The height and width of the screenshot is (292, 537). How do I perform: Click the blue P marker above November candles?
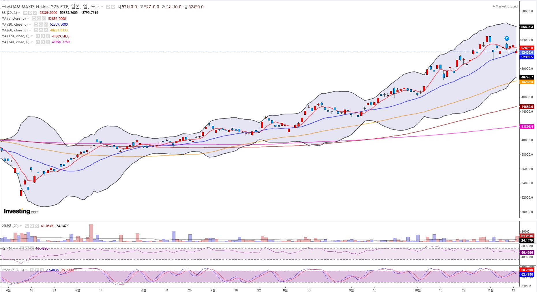[x=507, y=38]
